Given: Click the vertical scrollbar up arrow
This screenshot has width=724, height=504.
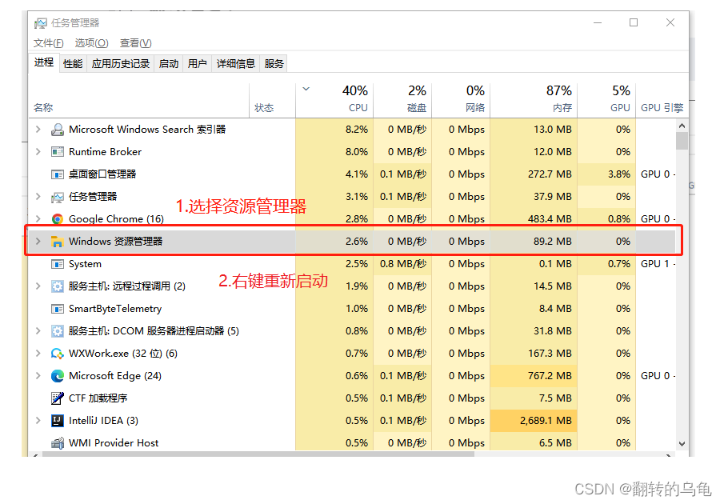Looking at the screenshot, I should pos(682,126).
